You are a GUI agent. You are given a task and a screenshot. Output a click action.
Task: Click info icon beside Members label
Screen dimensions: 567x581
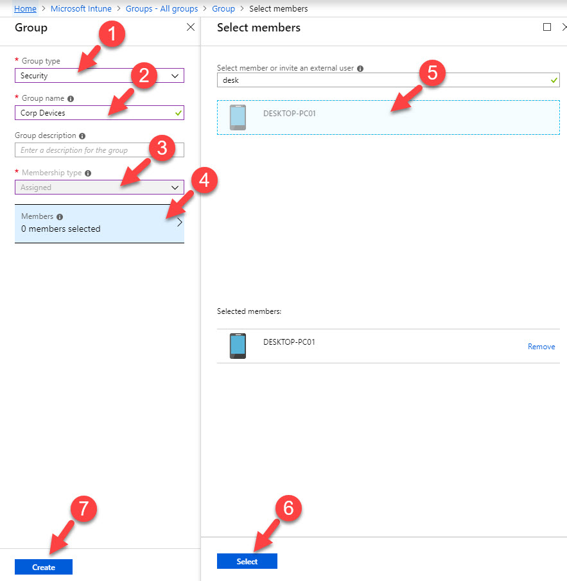(60, 217)
